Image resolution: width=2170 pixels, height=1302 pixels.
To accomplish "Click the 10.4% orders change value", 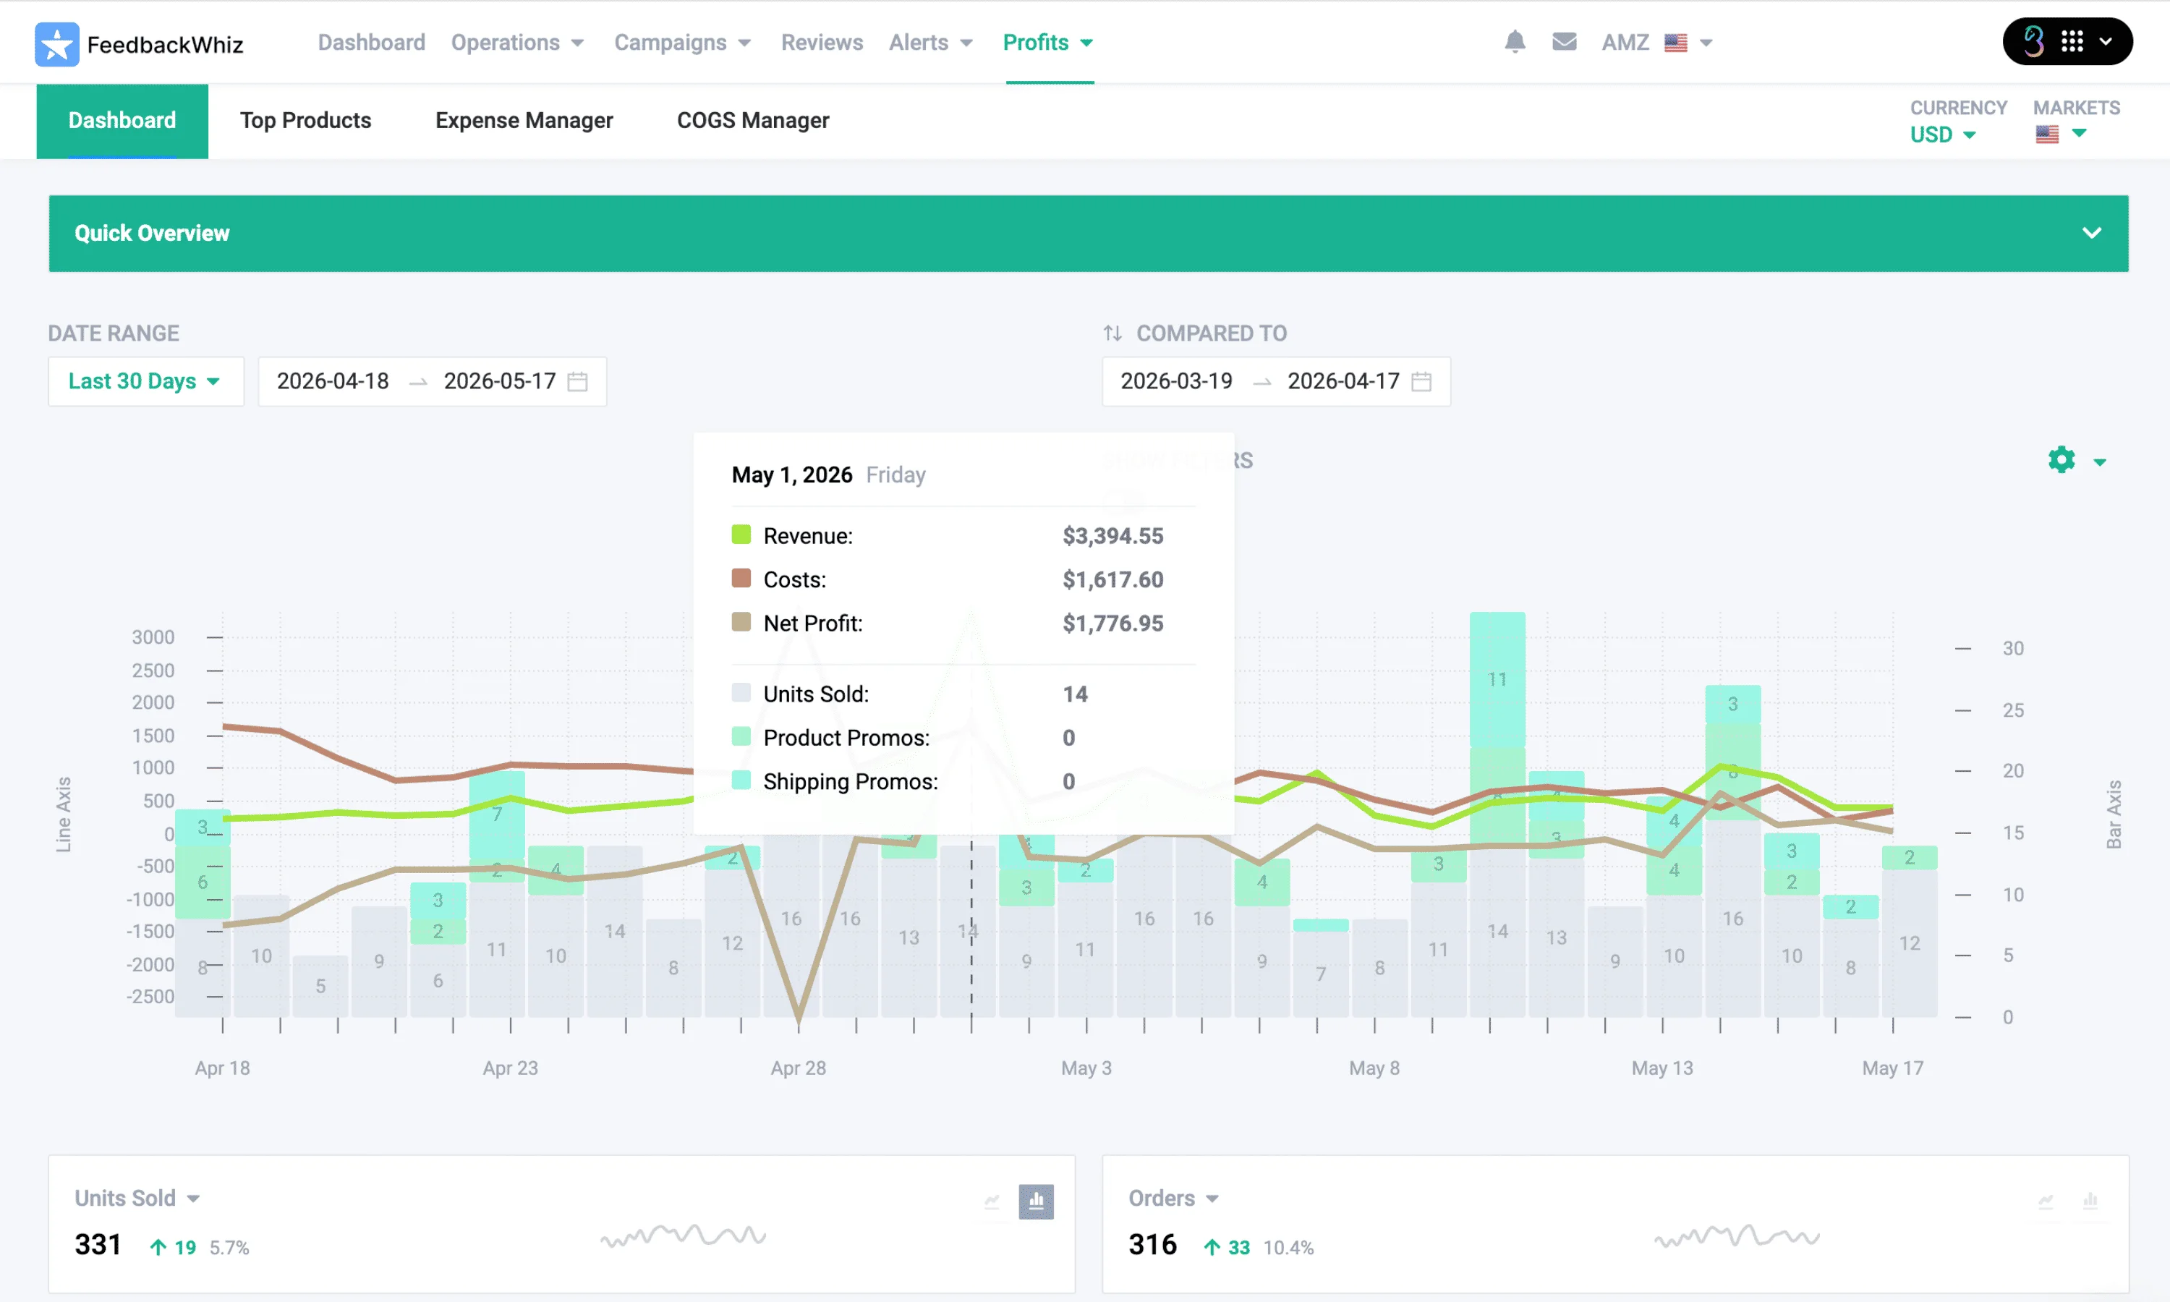I will point(1288,1248).
